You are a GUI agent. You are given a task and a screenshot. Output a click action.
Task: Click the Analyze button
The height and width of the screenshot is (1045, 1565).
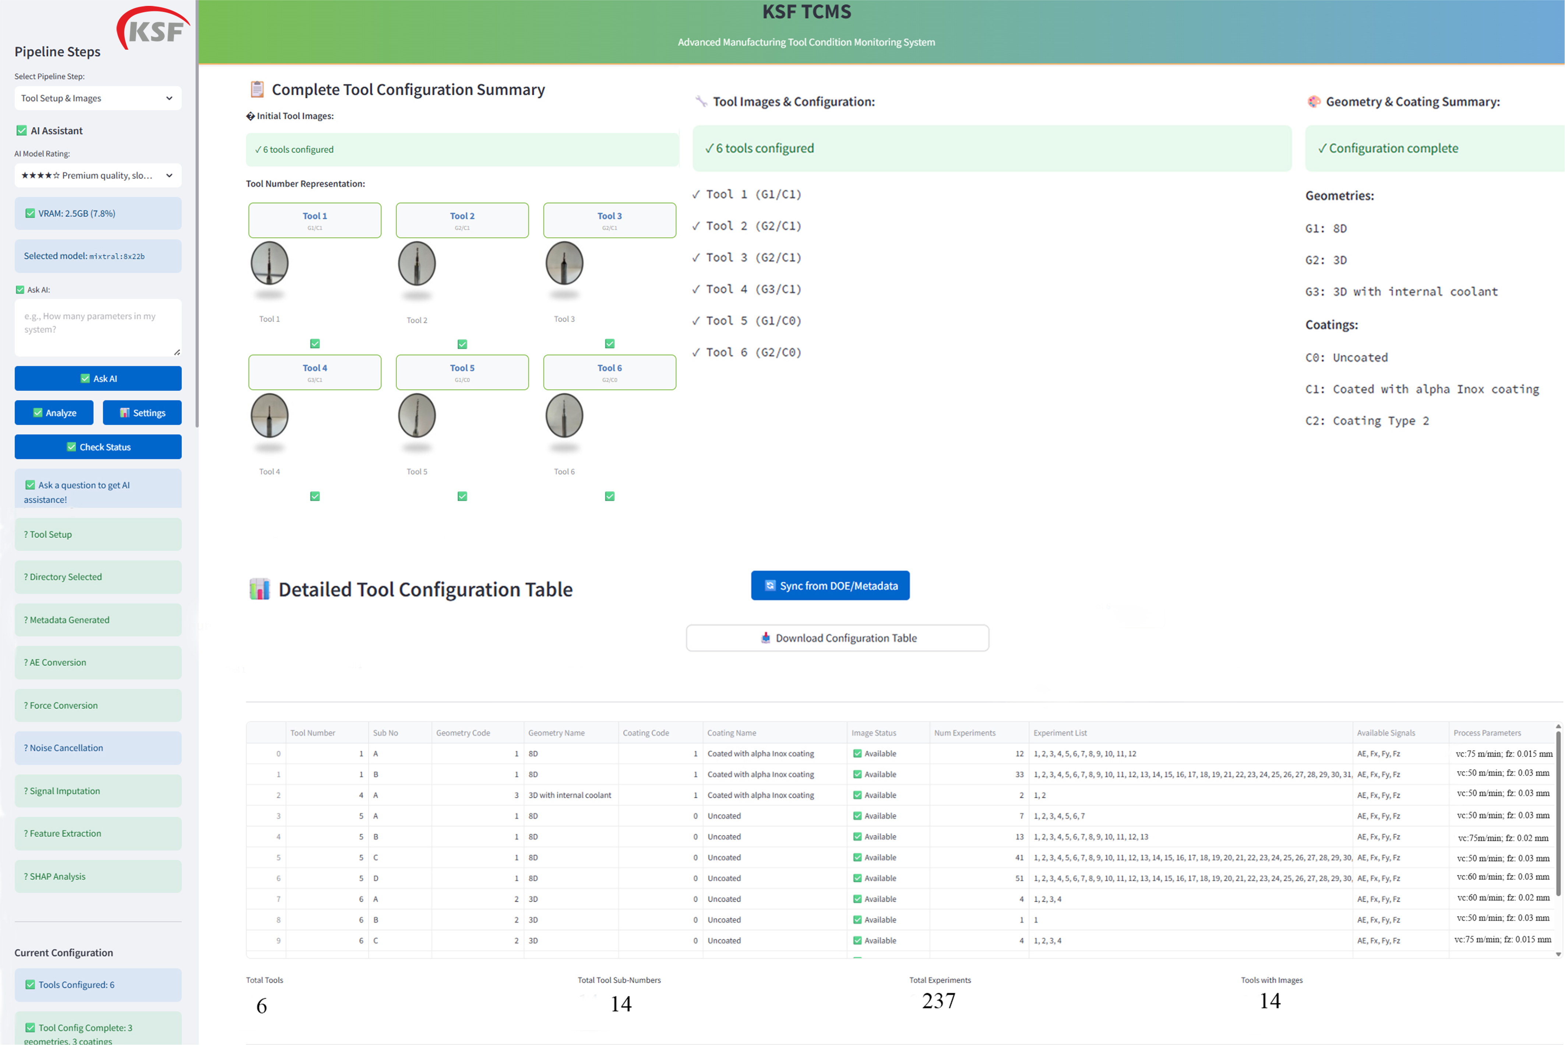(54, 412)
